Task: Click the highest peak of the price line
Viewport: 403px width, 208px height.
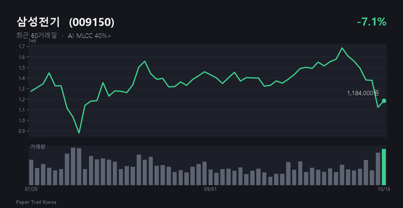Action: (x=342, y=48)
